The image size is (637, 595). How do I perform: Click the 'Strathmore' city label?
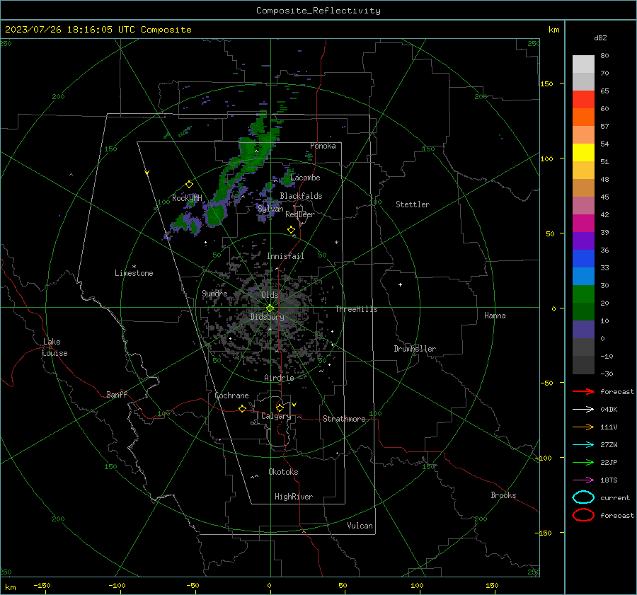point(344,419)
